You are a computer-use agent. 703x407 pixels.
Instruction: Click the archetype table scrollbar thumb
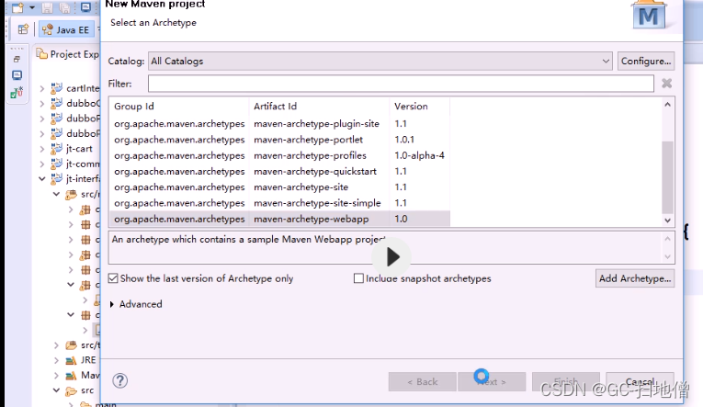(667, 177)
